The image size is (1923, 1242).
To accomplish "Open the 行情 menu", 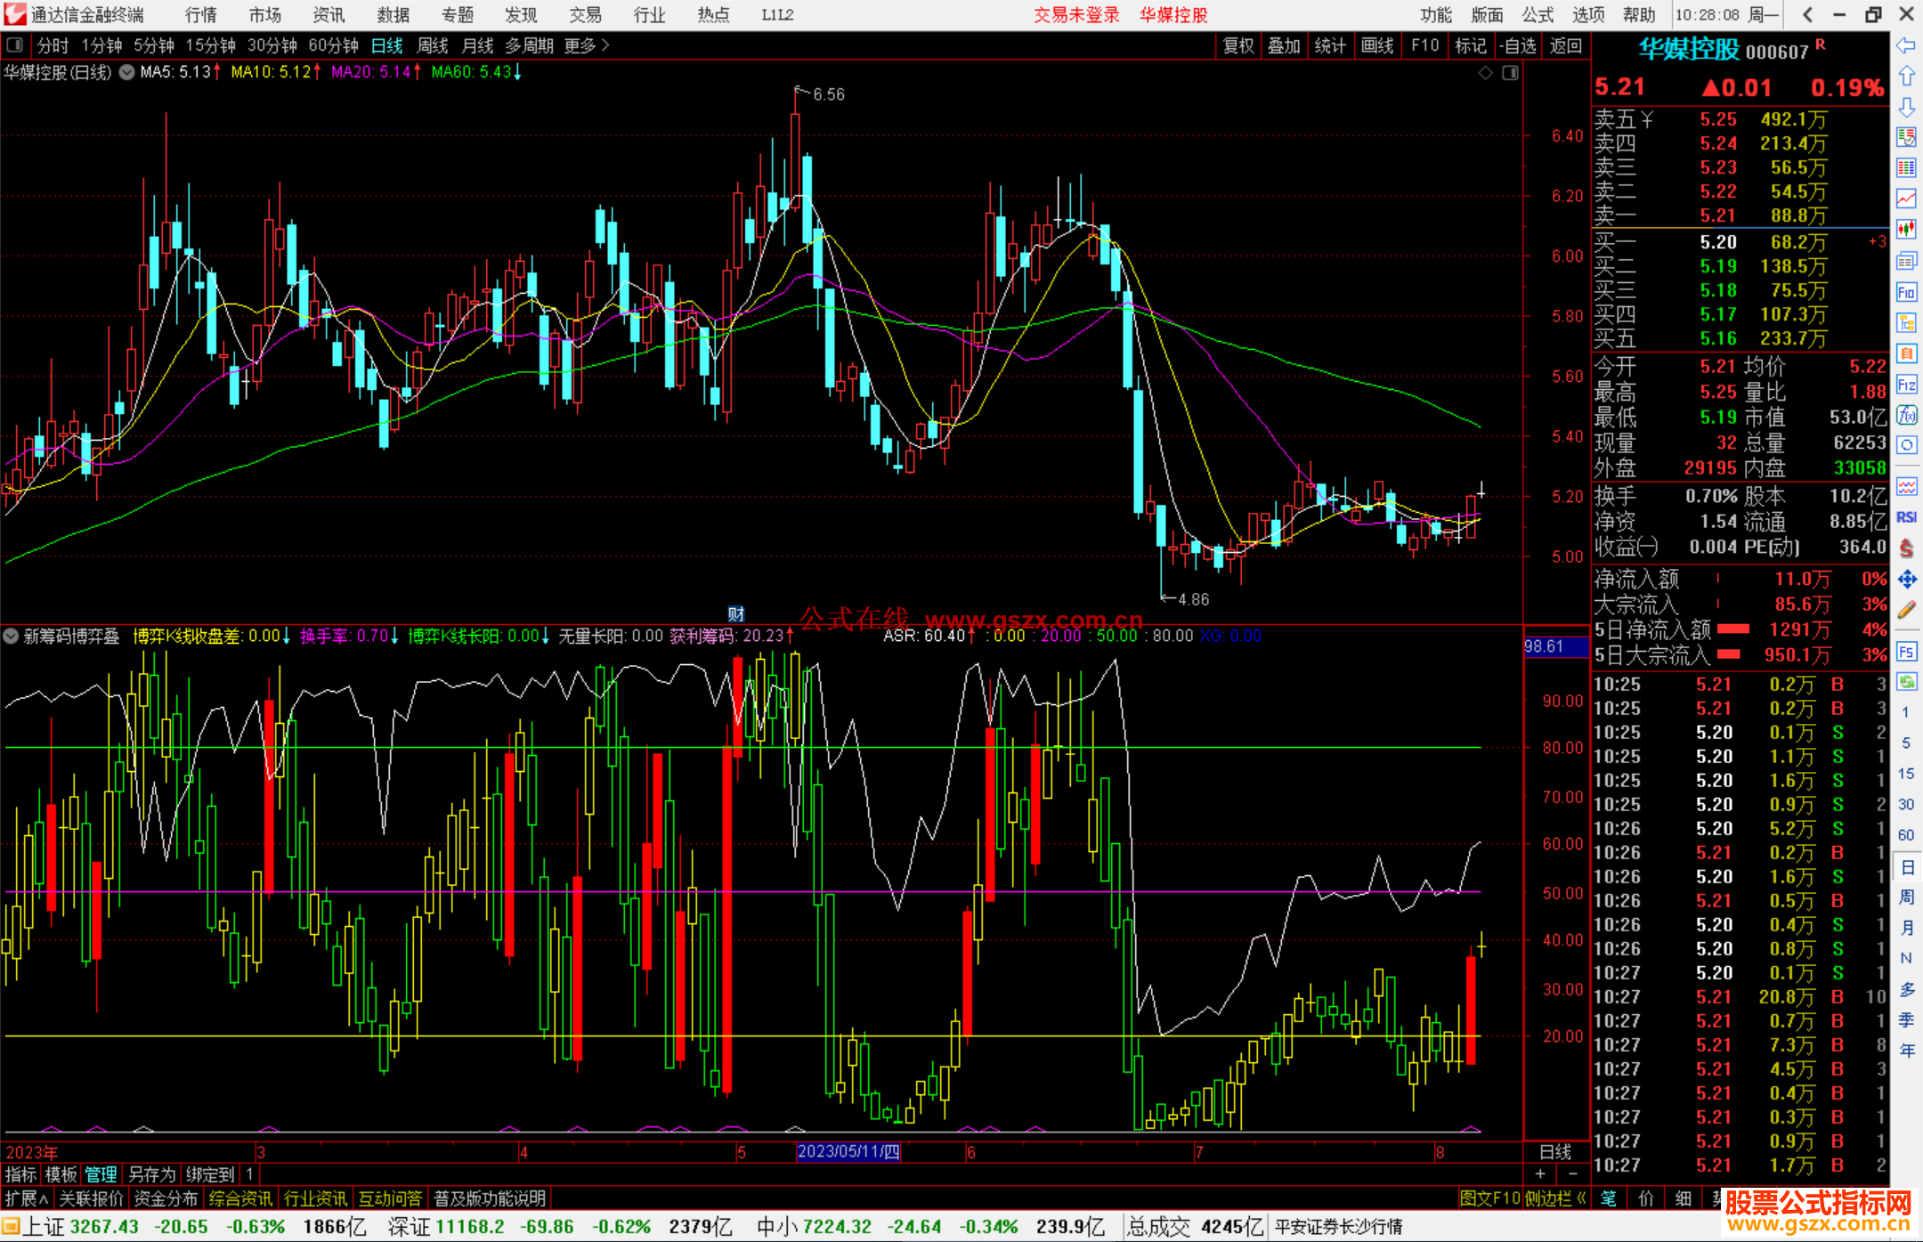I will [x=201, y=15].
